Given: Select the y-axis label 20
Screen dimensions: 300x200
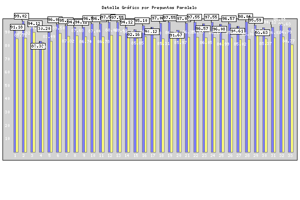Looking at the screenshot, I should point(7,125).
